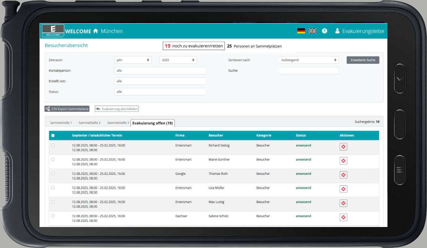Click 'Dachser' company cell
The height and width of the screenshot is (248, 427).
click(181, 216)
